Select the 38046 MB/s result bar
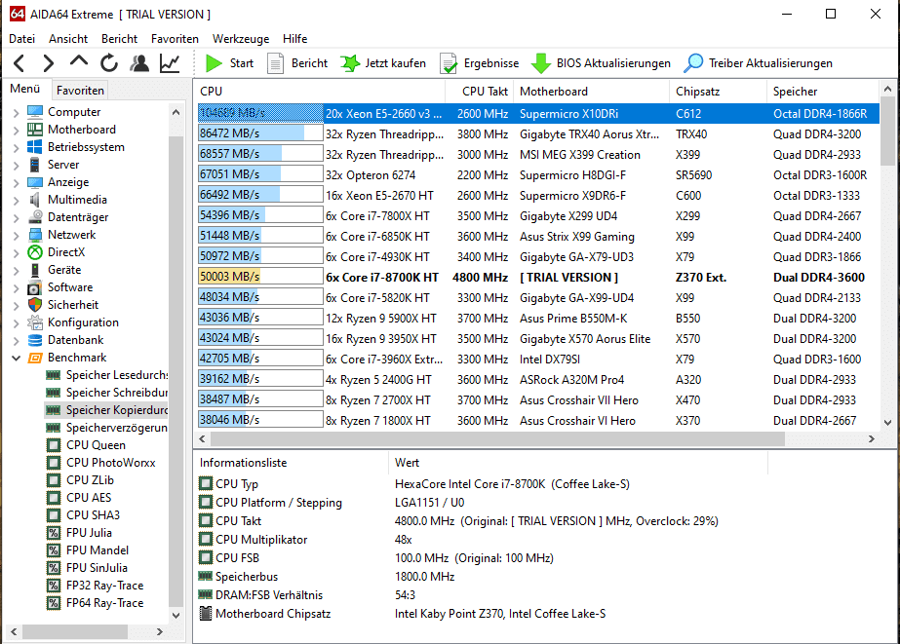Screen dimensions: 900x644 260,420
